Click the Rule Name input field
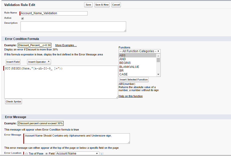Screen dimensions: 231x156 [x=53, y=13]
